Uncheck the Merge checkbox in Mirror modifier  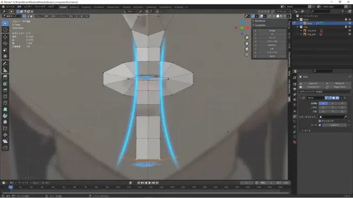tap(320, 125)
